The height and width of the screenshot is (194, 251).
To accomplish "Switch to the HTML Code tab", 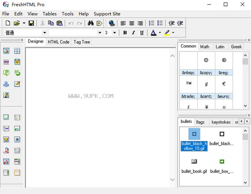I will [x=59, y=42].
